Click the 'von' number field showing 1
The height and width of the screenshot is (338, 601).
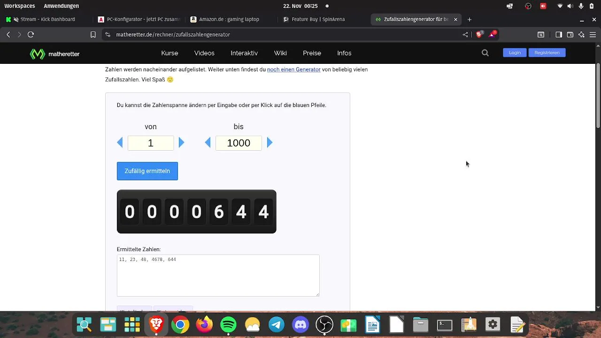click(151, 143)
